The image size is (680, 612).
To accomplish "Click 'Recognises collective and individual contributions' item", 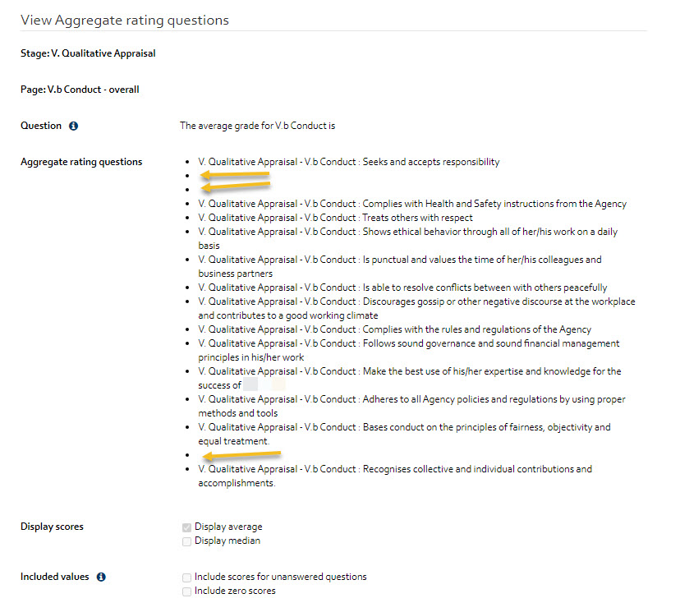I will [x=395, y=476].
